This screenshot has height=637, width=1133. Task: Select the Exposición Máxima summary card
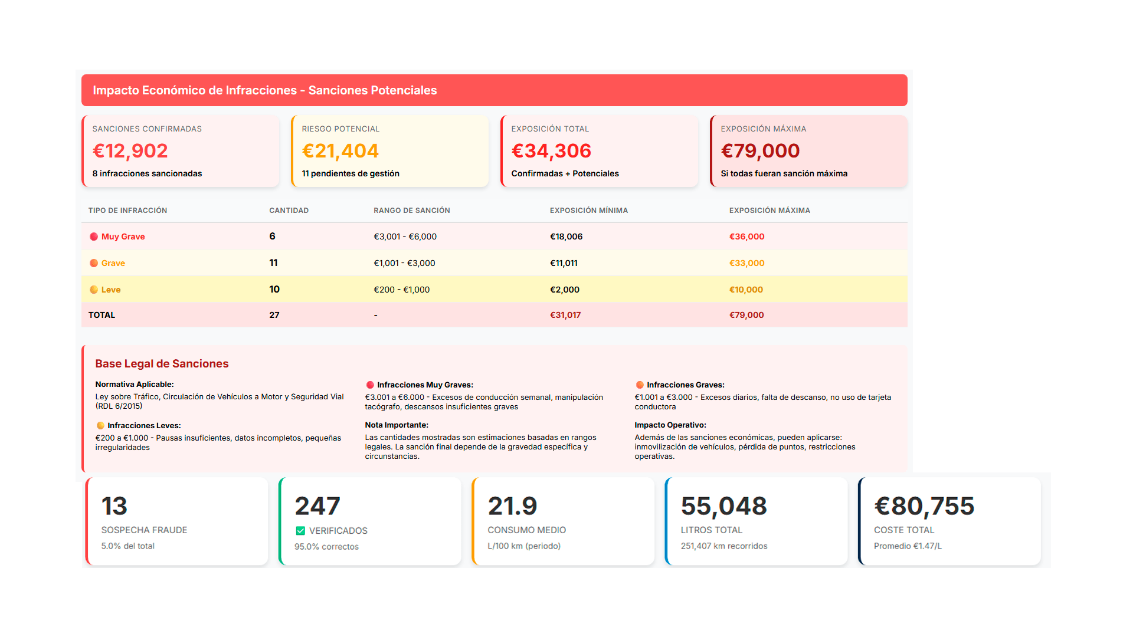(x=809, y=152)
